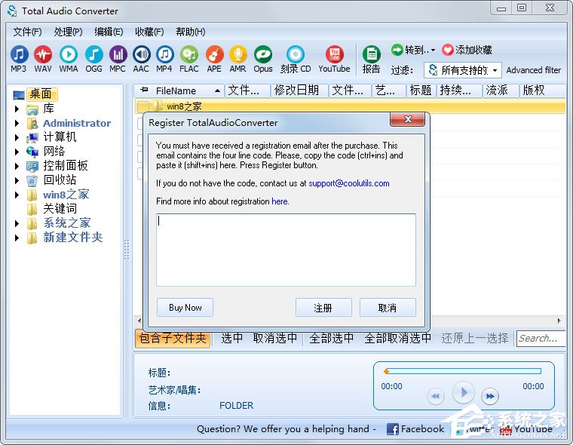
Task: Close the Register TotalAudioConverter dialog
Action: pyautogui.click(x=407, y=119)
